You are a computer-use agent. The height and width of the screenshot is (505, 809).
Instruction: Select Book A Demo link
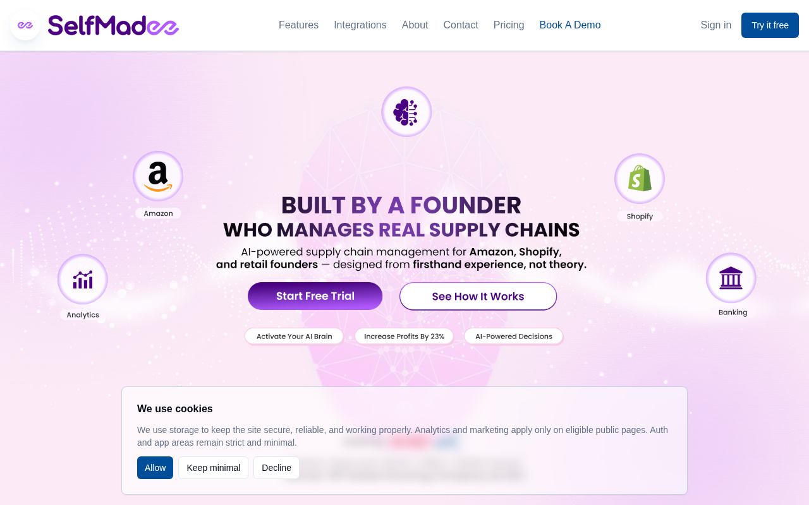[570, 25]
